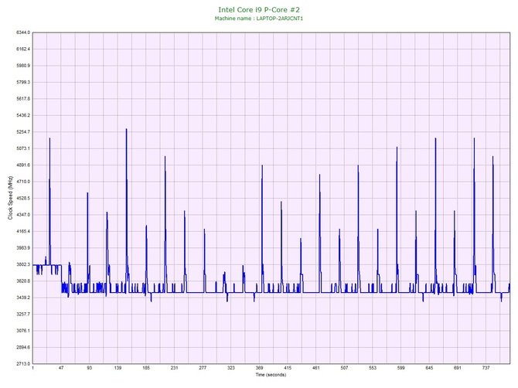Click the 6162.4 y-axis value
518x388 pixels.
point(23,49)
